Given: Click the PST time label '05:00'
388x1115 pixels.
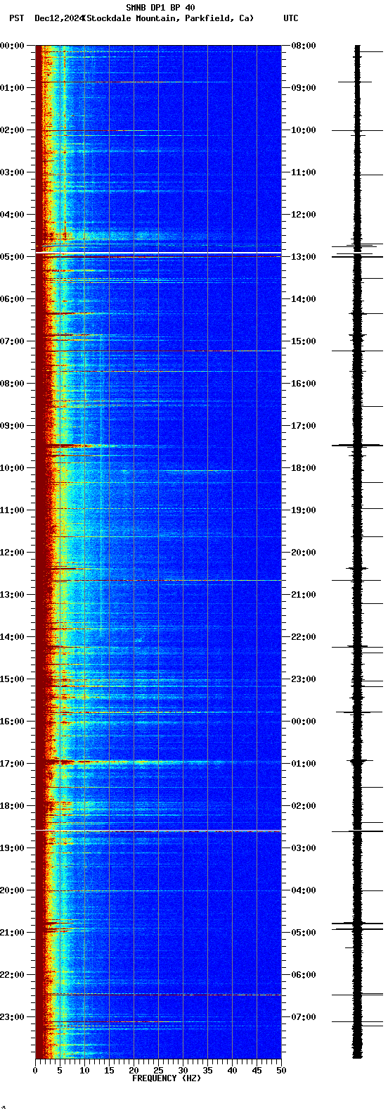Looking at the screenshot, I should click(12, 257).
